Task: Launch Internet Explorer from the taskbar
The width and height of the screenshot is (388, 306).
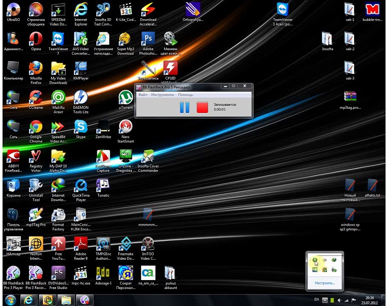Action: click(x=28, y=300)
